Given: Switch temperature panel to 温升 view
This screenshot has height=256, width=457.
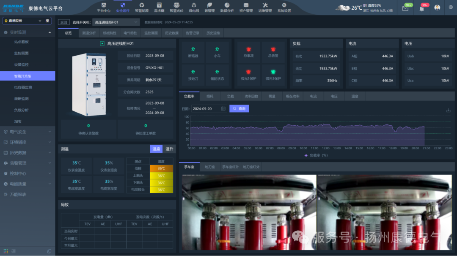Looking at the screenshot, I should pos(169,149).
